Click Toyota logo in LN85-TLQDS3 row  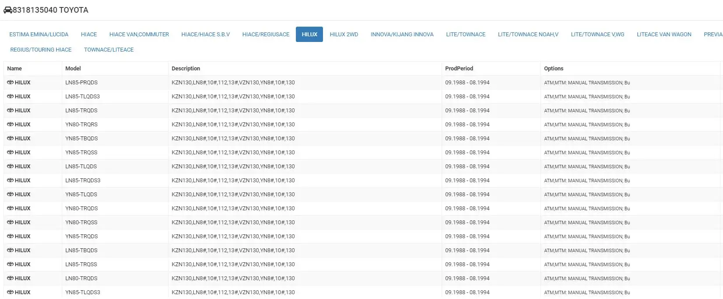tap(10, 96)
